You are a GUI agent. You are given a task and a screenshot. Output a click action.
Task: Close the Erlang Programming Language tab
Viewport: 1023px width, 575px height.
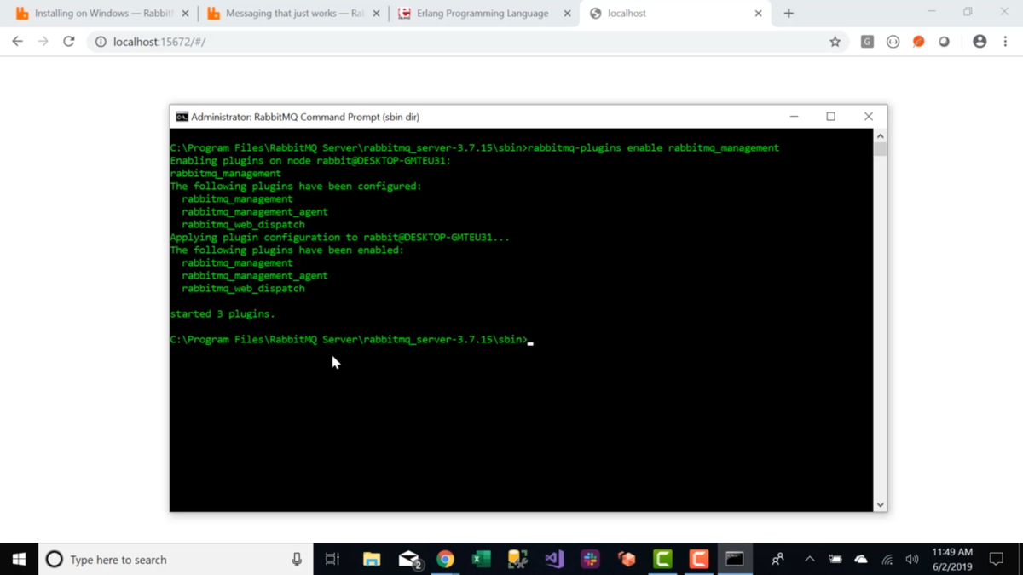pos(567,14)
